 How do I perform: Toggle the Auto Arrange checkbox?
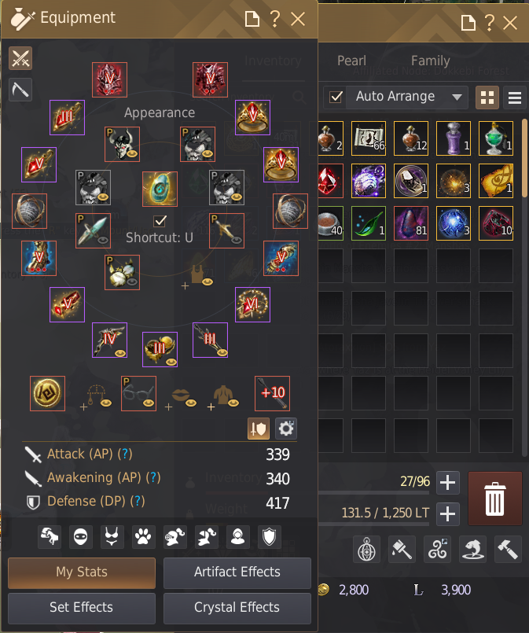336,97
